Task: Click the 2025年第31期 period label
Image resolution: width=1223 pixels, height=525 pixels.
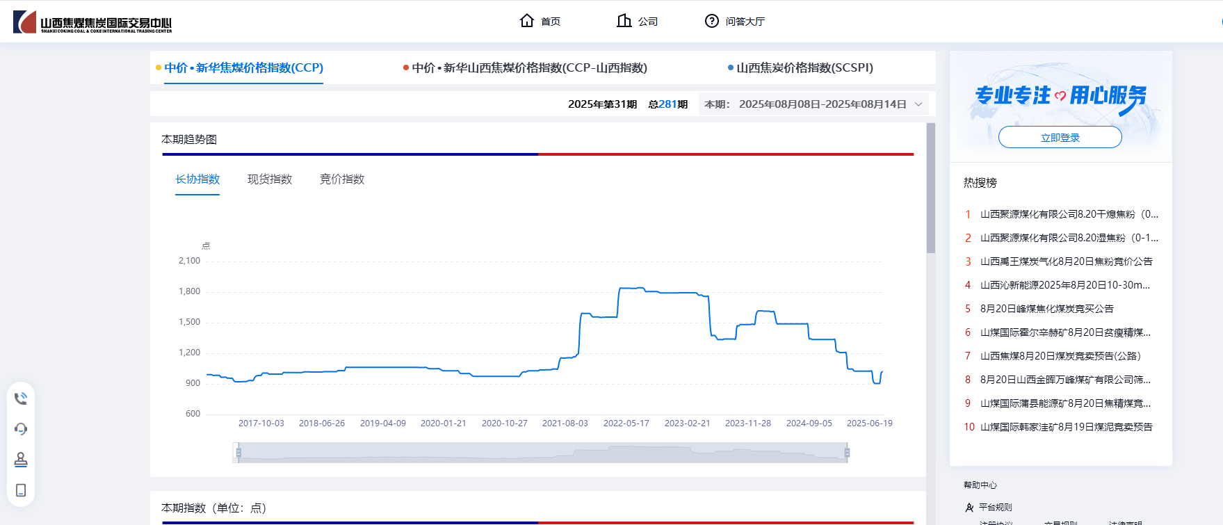Action: point(602,104)
